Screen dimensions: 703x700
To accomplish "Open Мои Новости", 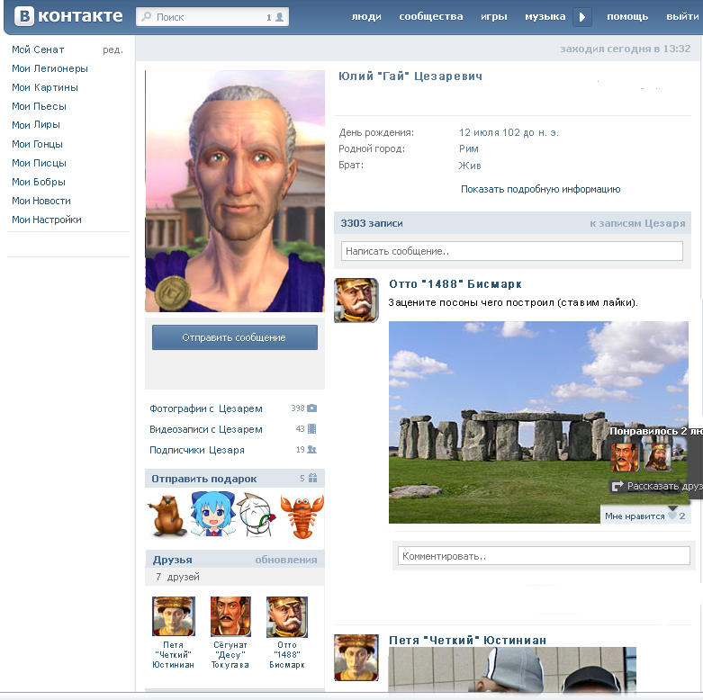I will pyautogui.click(x=41, y=201).
